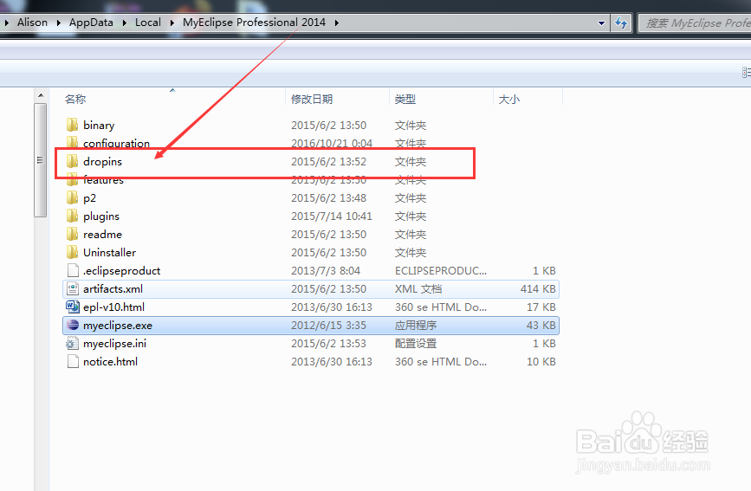
Task: Refresh the folder with the address bar button
Action: coord(621,23)
